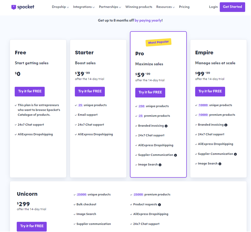Click info icon beside Product requests
This screenshot has height=232, width=251.
(160, 205)
